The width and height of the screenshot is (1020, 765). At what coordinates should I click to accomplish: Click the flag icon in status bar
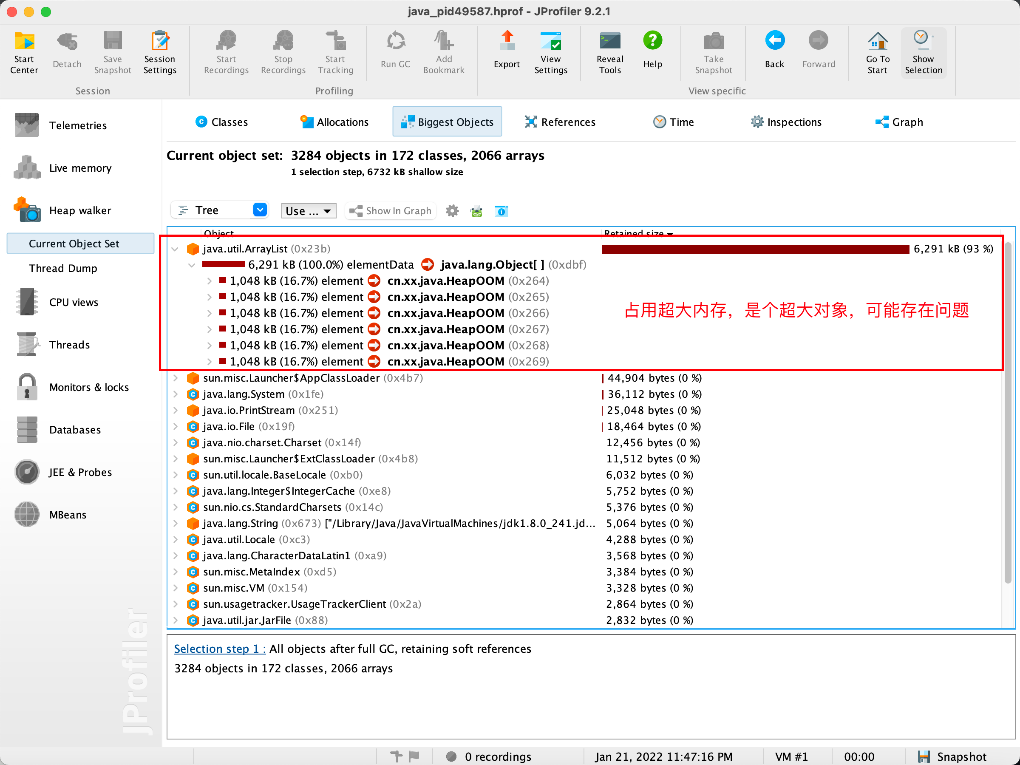click(x=414, y=756)
